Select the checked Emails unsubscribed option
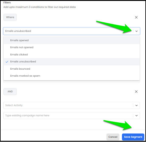146x142 pixels. [72, 62]
